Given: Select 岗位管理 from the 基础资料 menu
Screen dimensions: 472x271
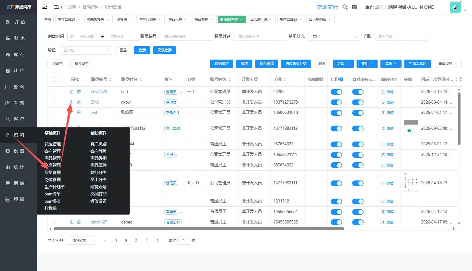Looking at the screenshot, I should point(53,179).
